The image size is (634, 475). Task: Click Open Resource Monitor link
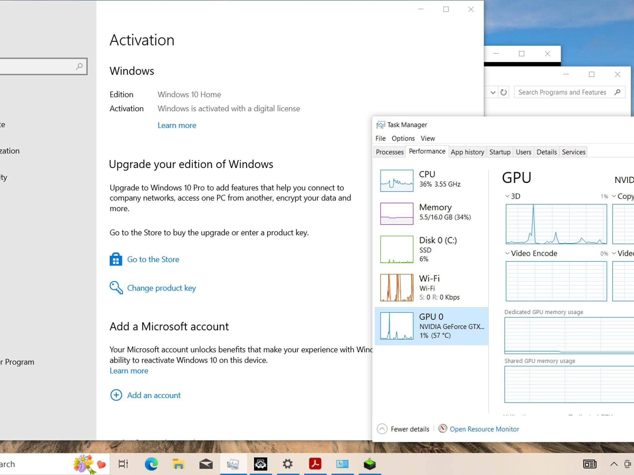point(484,429)
